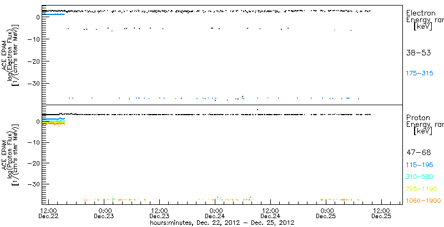Click the 12:00 Dec.24 time axis label
Image resolution: width=444 pixels, height=227 pixels.
click(271, 214)
